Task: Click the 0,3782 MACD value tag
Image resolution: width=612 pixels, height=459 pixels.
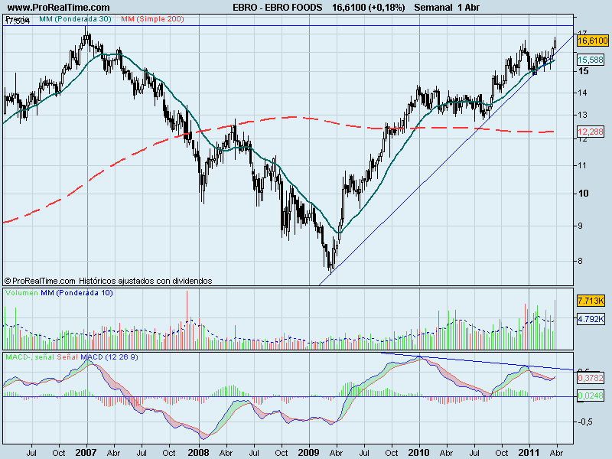Action: tap(590, 378)
